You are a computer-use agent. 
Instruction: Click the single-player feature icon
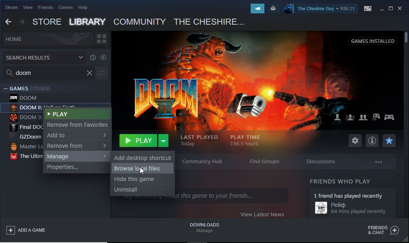click(337, 117)
